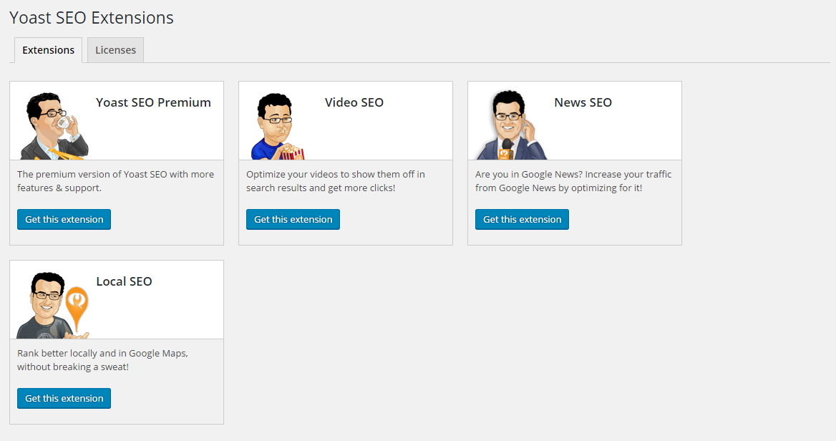Click the 'Rank better locally' description text
The image size is (836, 441).
coord(102,360)
